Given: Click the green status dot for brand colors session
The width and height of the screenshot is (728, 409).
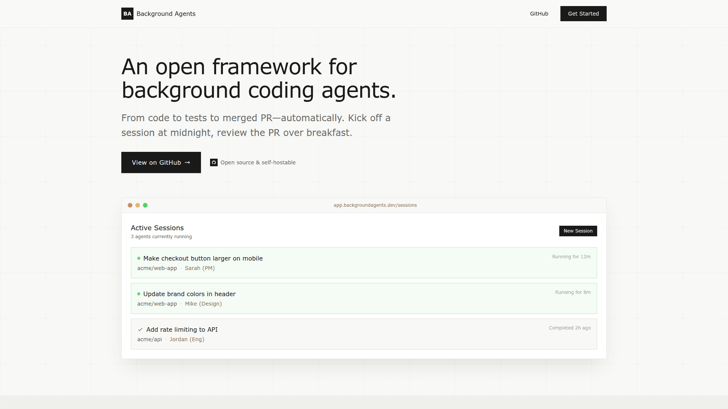Looking at the screenshot, I should coord(139,294).
